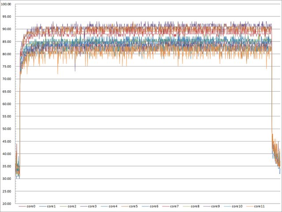Click the 90.00 y-axis tick label
The image size is (282, 212).
click(x=8, y=29)
